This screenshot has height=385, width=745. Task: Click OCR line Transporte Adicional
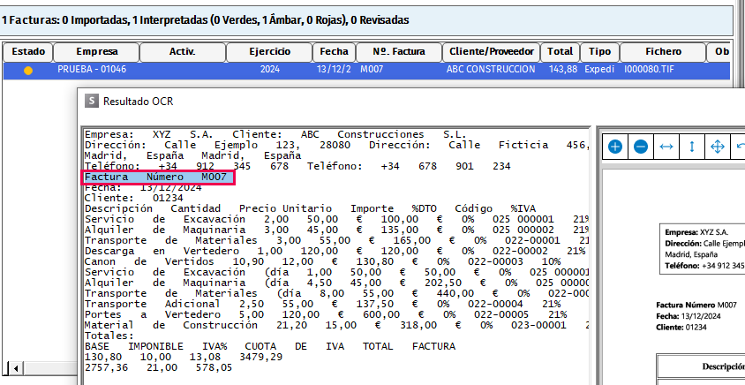pos(322,304)
